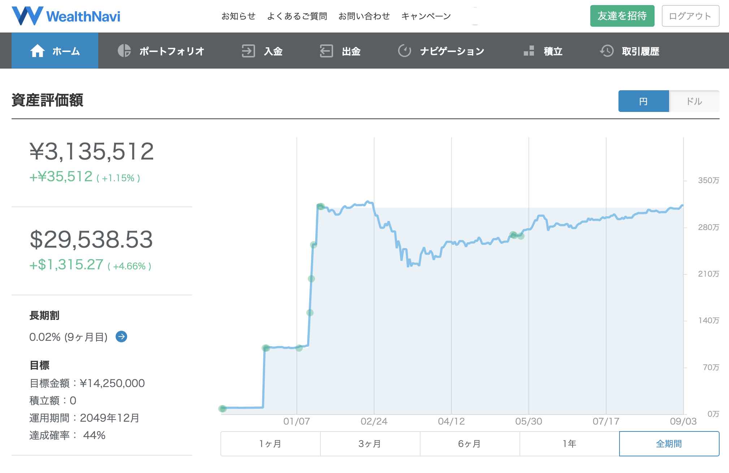Open the ナビゲーション menu label
The height and width of the screenshot is (473, 729).
pos(452,51)
